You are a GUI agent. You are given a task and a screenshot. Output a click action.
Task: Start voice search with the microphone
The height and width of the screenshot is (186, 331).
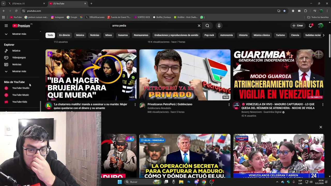coord(219,26)
